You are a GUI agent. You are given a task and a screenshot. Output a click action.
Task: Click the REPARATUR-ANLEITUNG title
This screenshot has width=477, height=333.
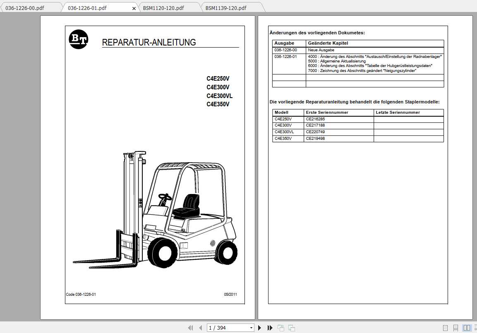tap(149, 42)
